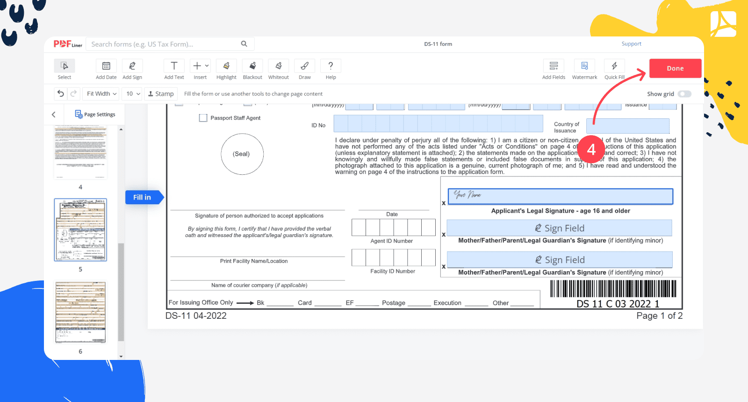748x402 pixels.
Task: Click the Applicant's Legal Signature field
Action: [561, 196]
